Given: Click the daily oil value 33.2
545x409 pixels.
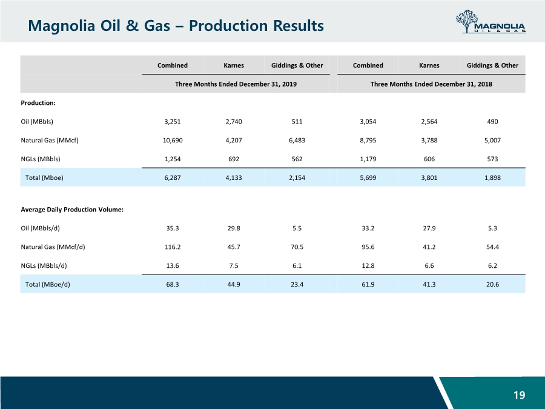Looking at the screenshot, I should coord(368,228).
